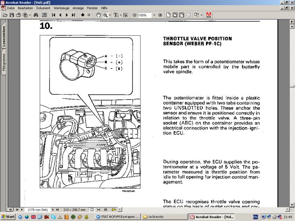Click the Start button

pyautogui.click(x=8, y=217)
